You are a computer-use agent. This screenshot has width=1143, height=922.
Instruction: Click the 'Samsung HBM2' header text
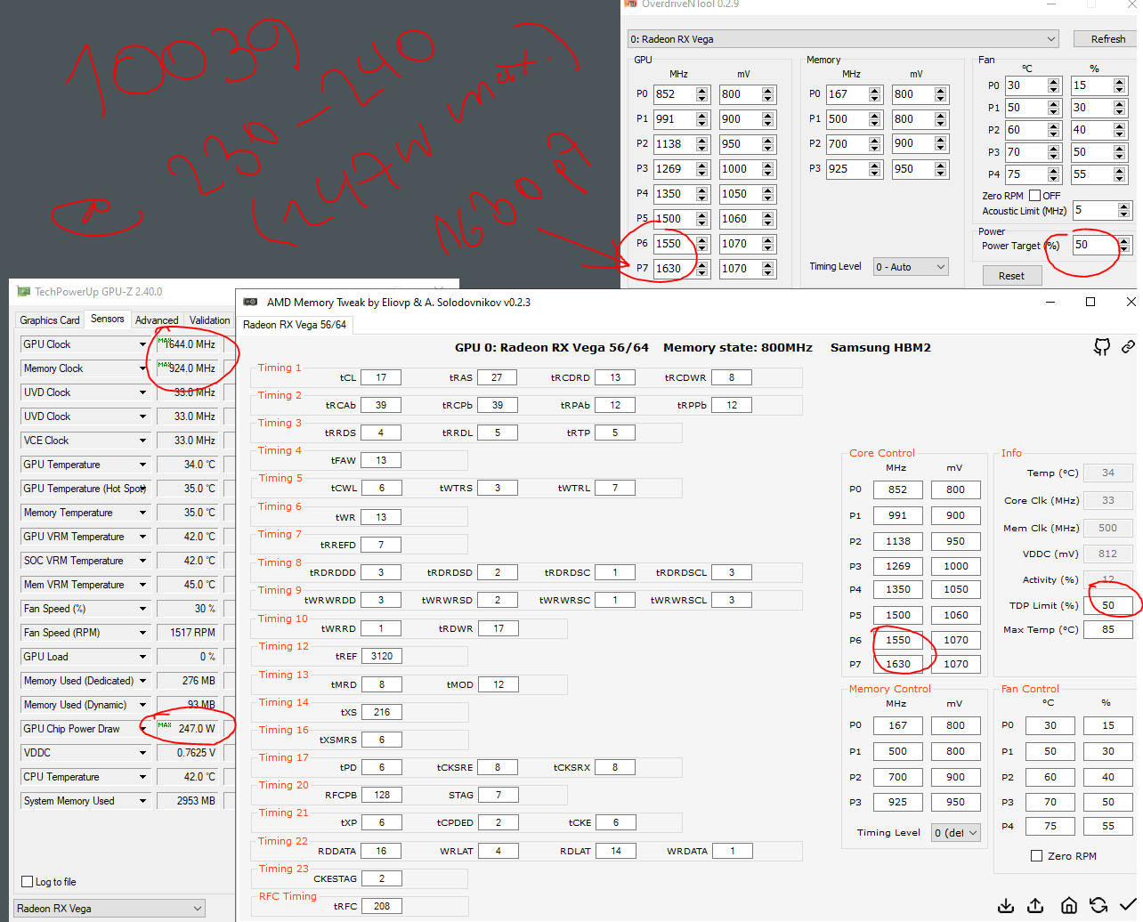coord(880,348)
